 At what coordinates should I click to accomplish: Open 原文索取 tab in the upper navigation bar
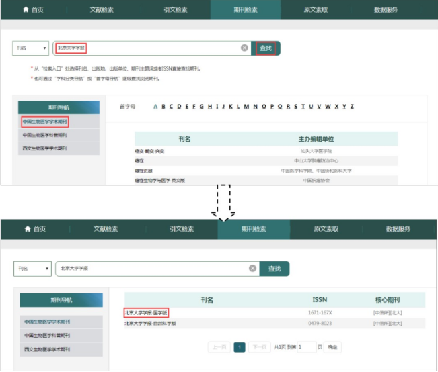pos(316,10)
